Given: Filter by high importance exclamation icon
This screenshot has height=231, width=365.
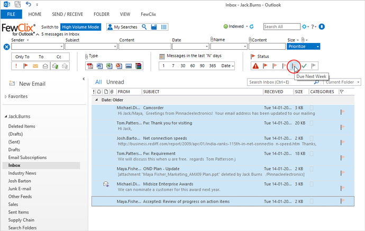Looking at the screenshot, I should pyautogui.click(x=16, y=66).
